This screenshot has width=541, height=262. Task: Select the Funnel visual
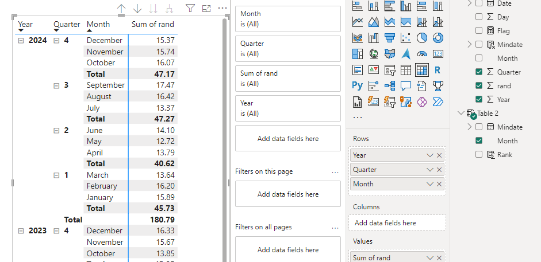click(x=390, y=37)
